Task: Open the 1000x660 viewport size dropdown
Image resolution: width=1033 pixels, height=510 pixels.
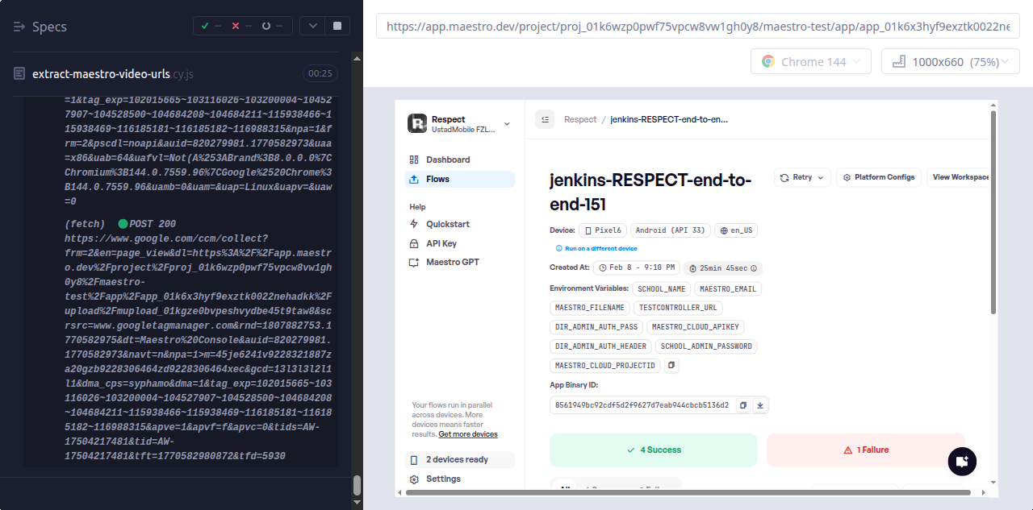Action: point(950,62)
